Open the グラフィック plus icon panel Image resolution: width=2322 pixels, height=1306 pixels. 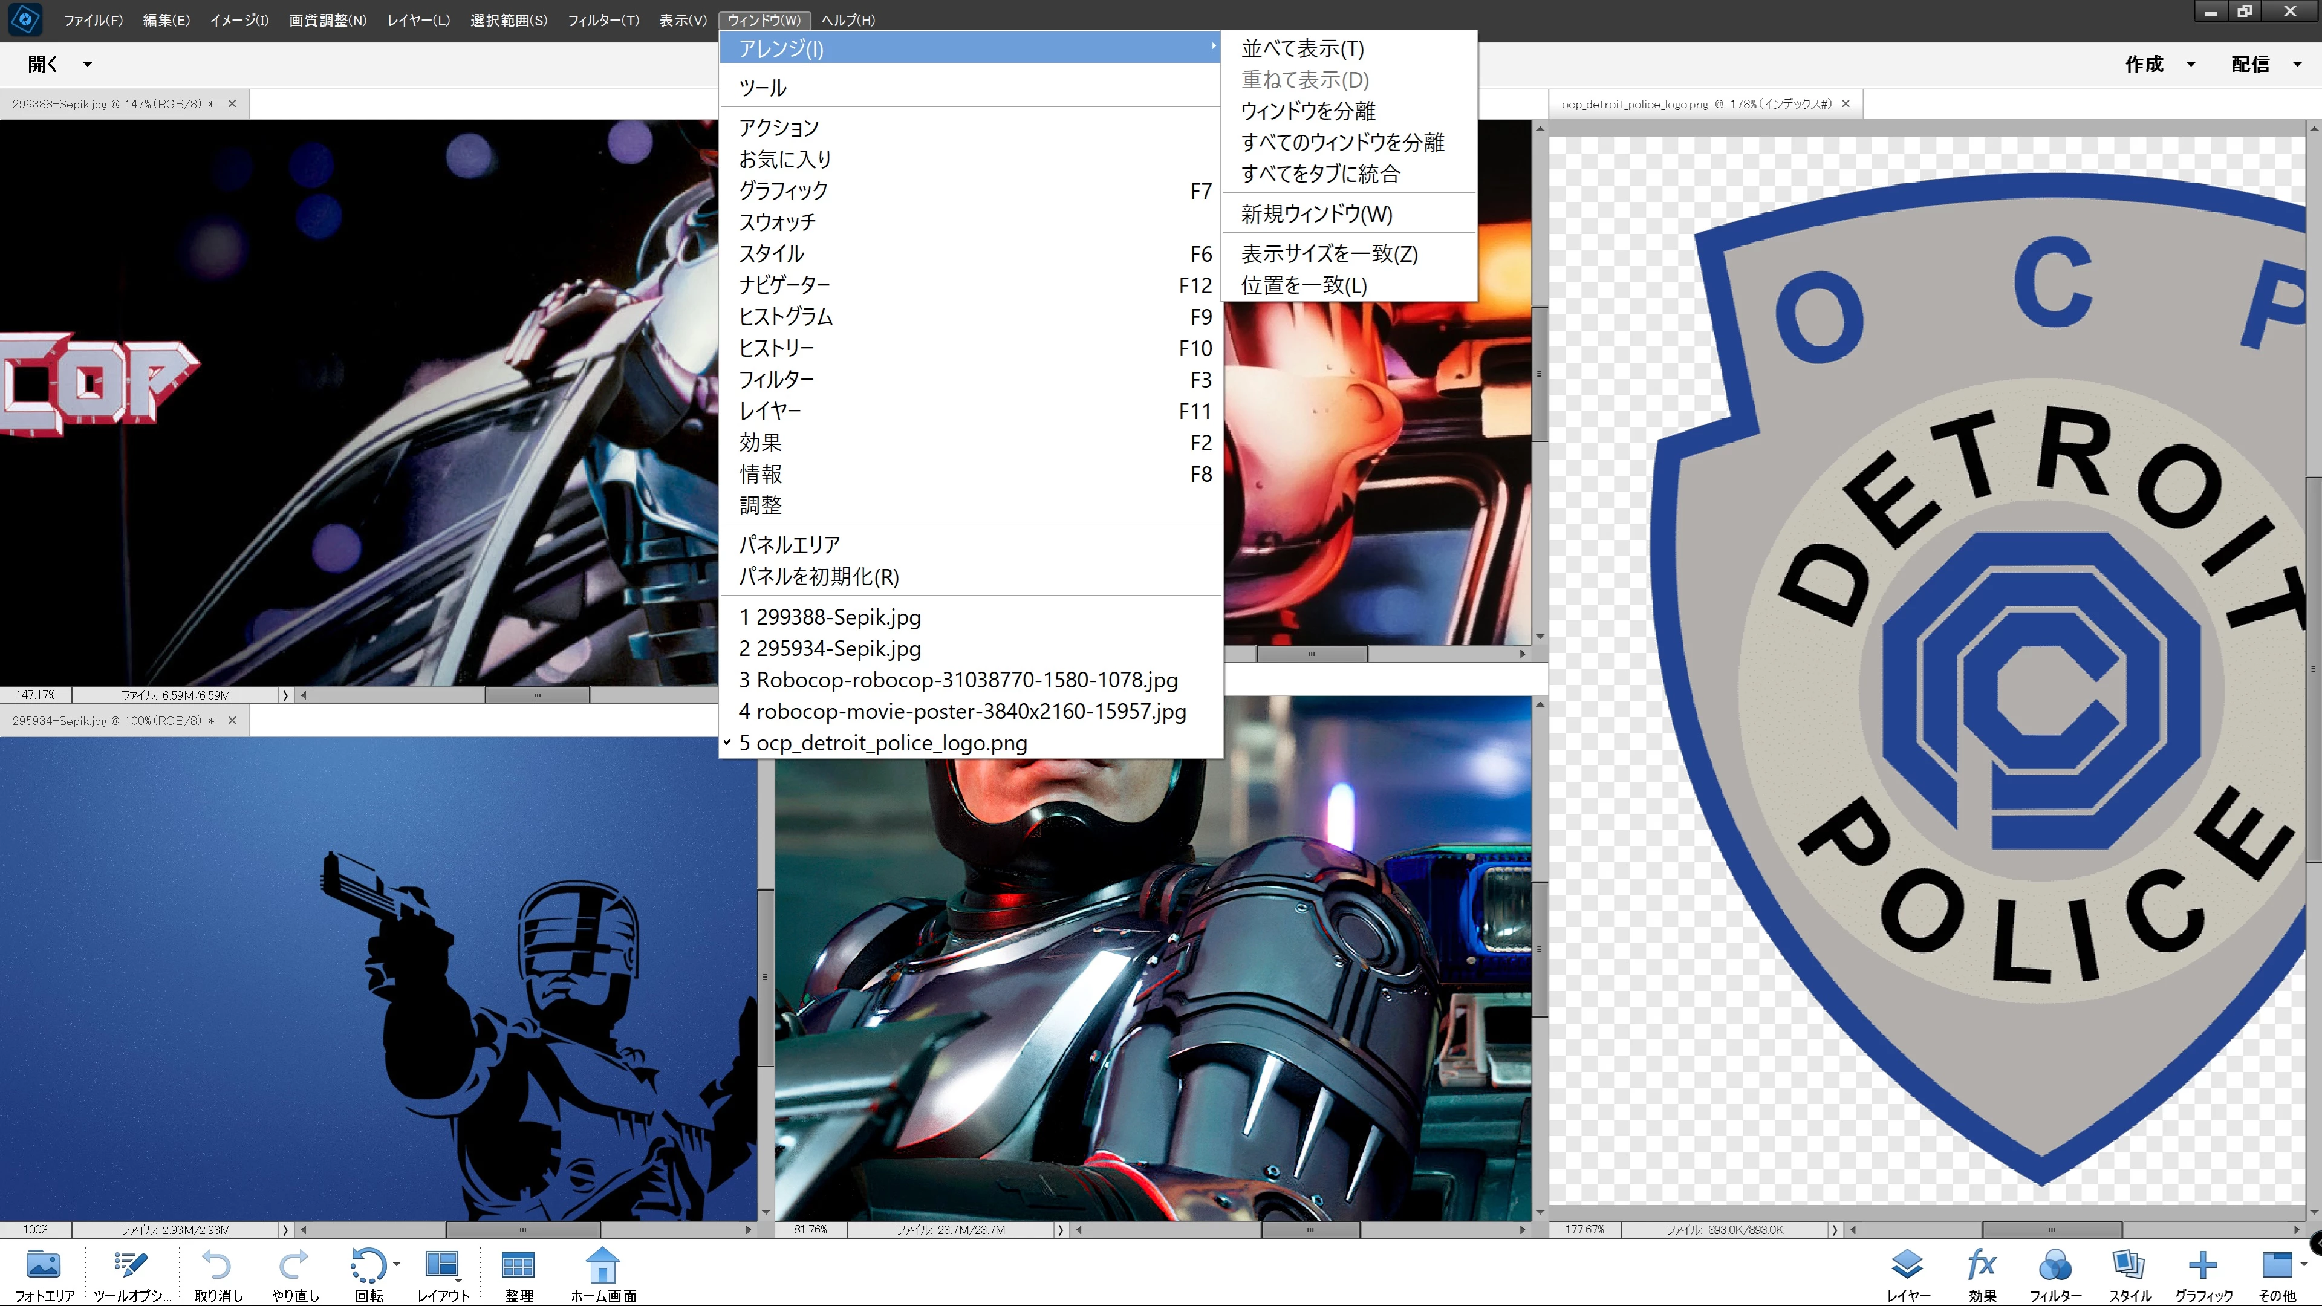pyautogui.click(x=2202, y=1265)
